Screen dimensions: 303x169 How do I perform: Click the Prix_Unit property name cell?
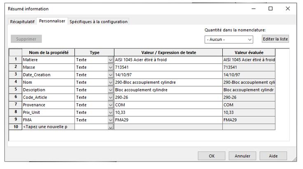48,113
